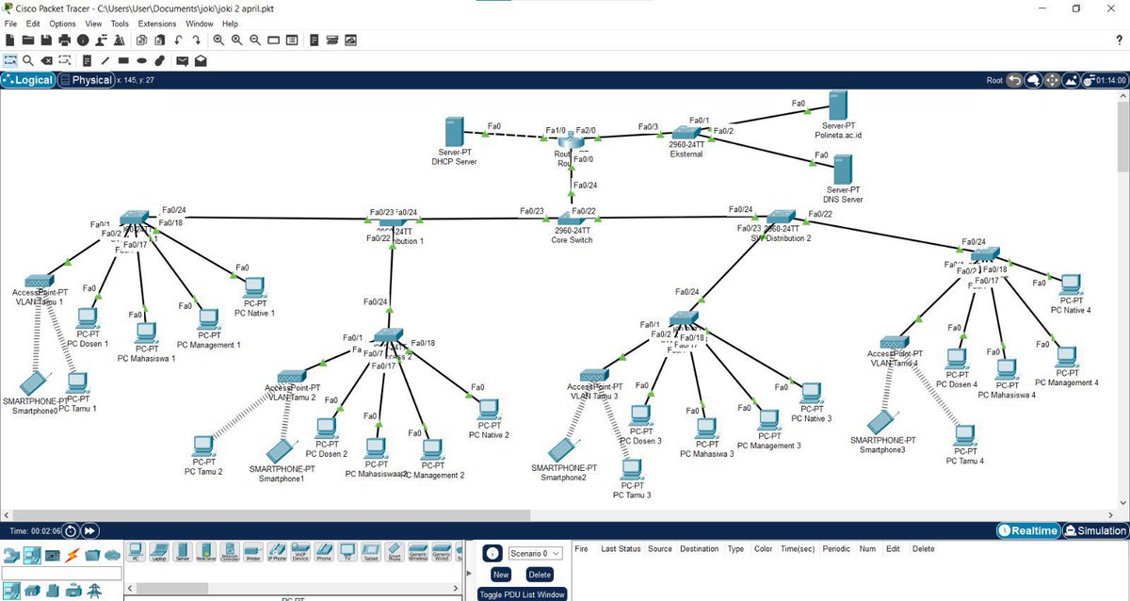Viewport: 1130px width, 601px height.
Task: Activate the Select tool
Action: (x=10, y=60)
